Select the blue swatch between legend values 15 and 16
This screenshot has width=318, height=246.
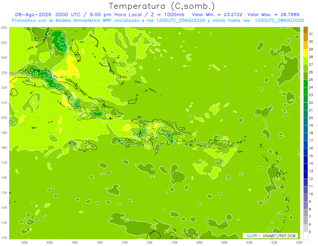(x=306, y=152)
